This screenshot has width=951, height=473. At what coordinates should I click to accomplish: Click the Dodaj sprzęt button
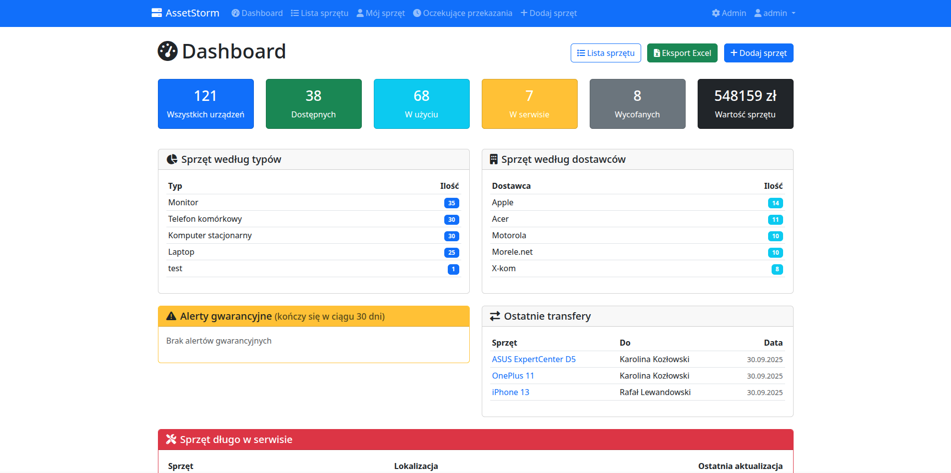(x=759, y=52)
